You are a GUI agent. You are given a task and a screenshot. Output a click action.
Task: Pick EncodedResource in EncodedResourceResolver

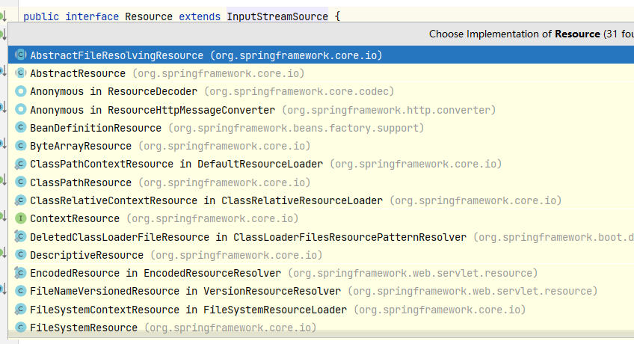[x=321, y=273]
